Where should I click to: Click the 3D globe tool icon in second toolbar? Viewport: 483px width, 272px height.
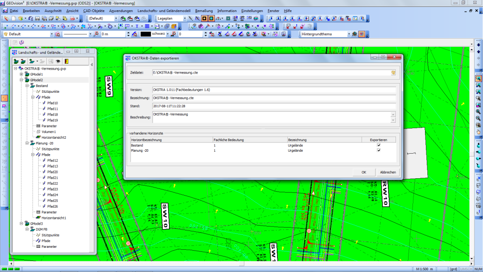pos(167,26)
